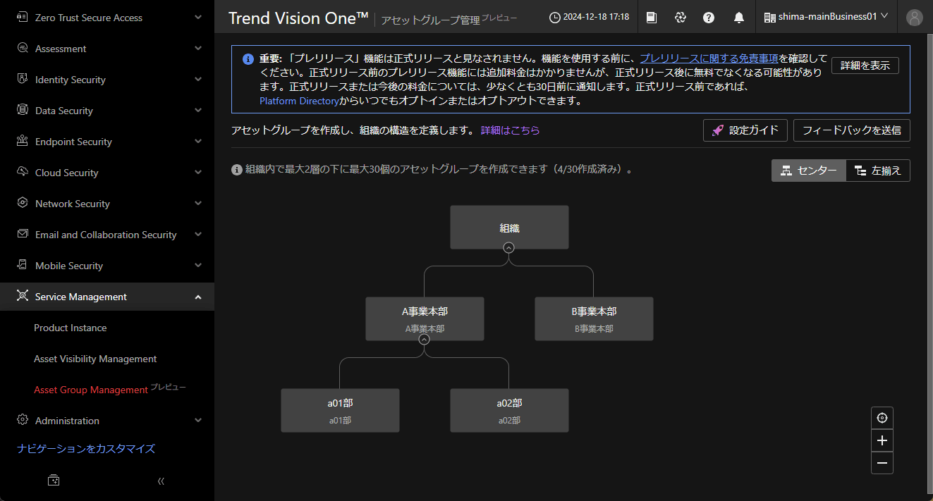Open Asset Visibility Management menu item
The width and height of the screenshot is (933, 501).
95,359
